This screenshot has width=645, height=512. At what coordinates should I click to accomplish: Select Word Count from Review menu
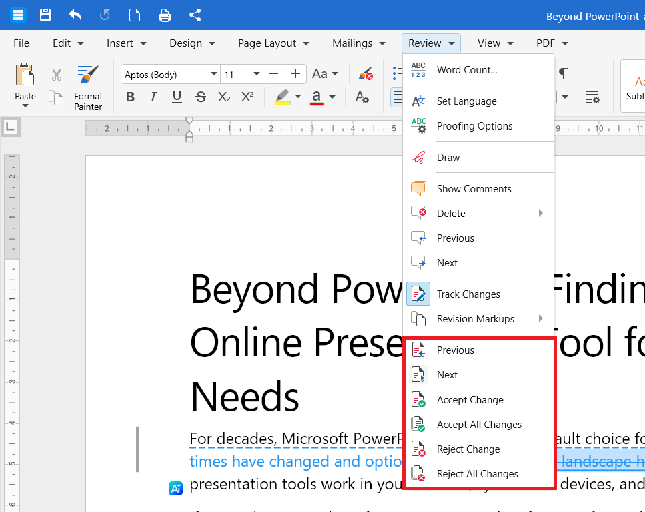pyautogui.click(x=478, y=70)
